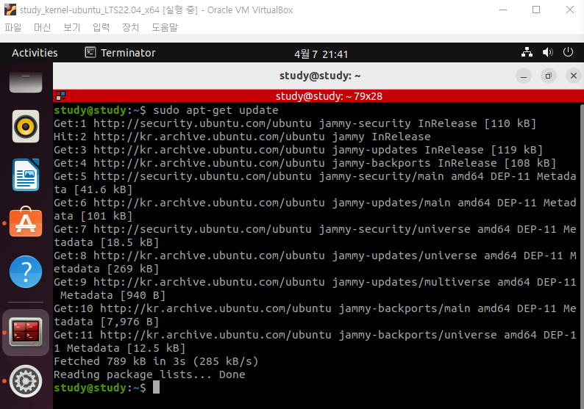Click the 'sudo apt-get update' command text
This screenshot has height=409, width=584.
216,110
